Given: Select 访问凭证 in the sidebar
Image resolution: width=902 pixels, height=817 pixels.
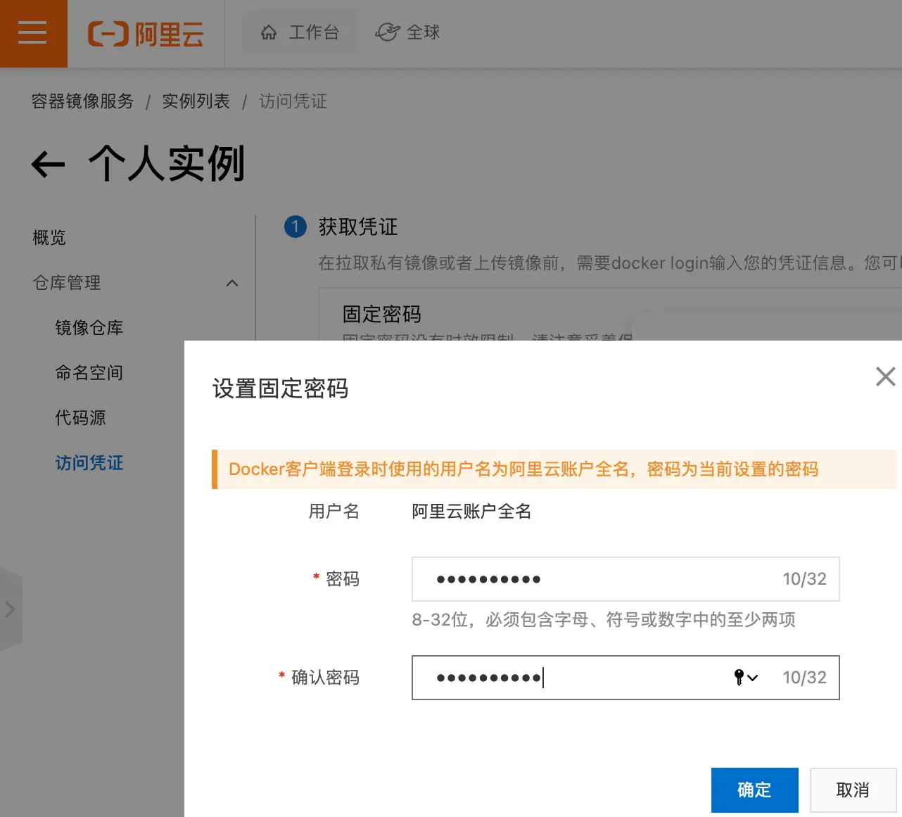Looking at the screenshot, I should point(89,463).
